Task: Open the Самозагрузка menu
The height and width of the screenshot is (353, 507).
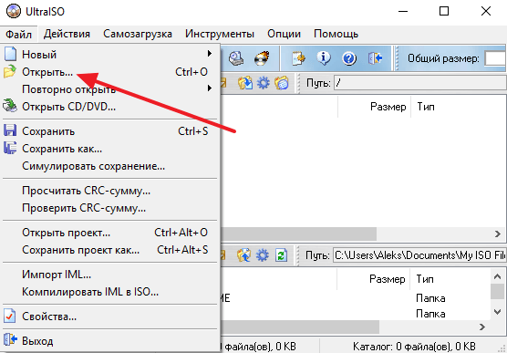Action: click(x=138, y=34)
